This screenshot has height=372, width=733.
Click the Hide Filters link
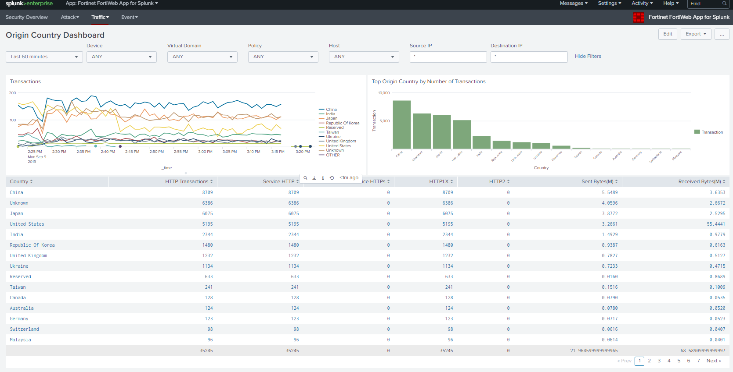pos(588,56)
